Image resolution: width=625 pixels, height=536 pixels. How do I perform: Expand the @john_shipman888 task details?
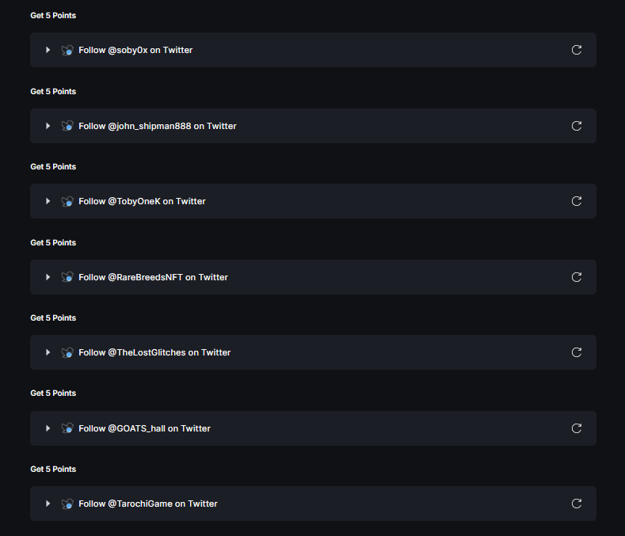click(x=48, y=126)
